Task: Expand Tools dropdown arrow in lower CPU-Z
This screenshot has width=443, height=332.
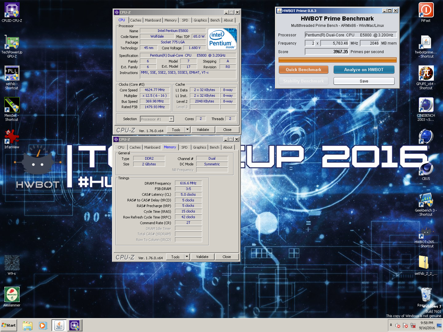Action: point(187,257)
